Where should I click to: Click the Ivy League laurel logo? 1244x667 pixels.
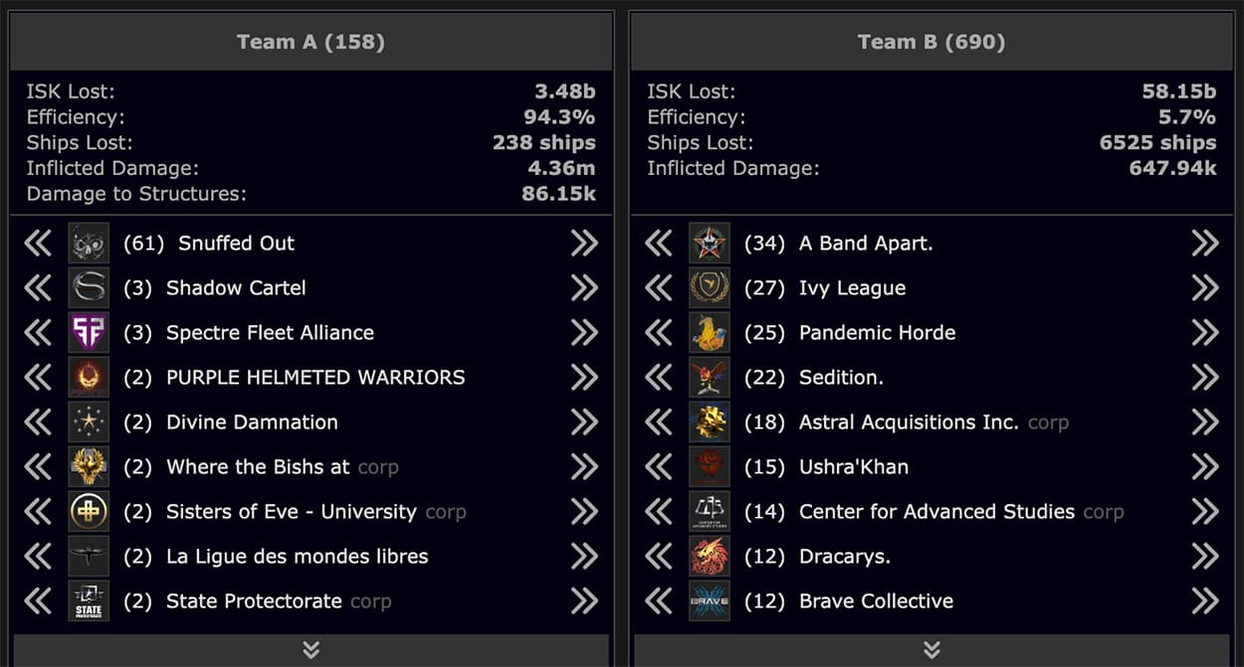point(710,288)
